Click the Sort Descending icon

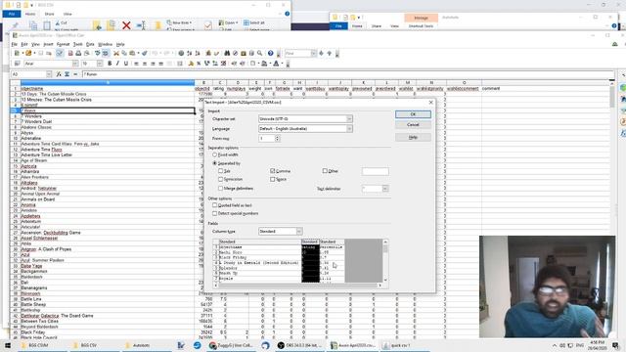coord(198,53)
